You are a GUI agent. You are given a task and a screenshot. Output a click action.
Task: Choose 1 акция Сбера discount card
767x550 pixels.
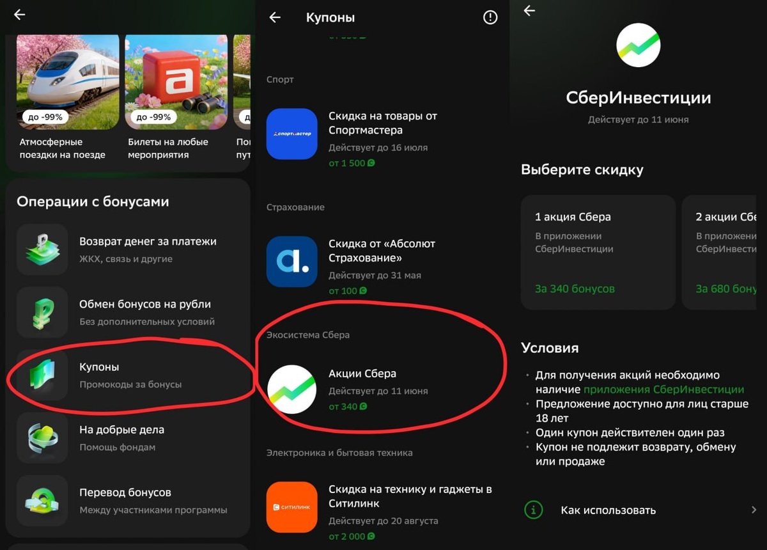598,253
